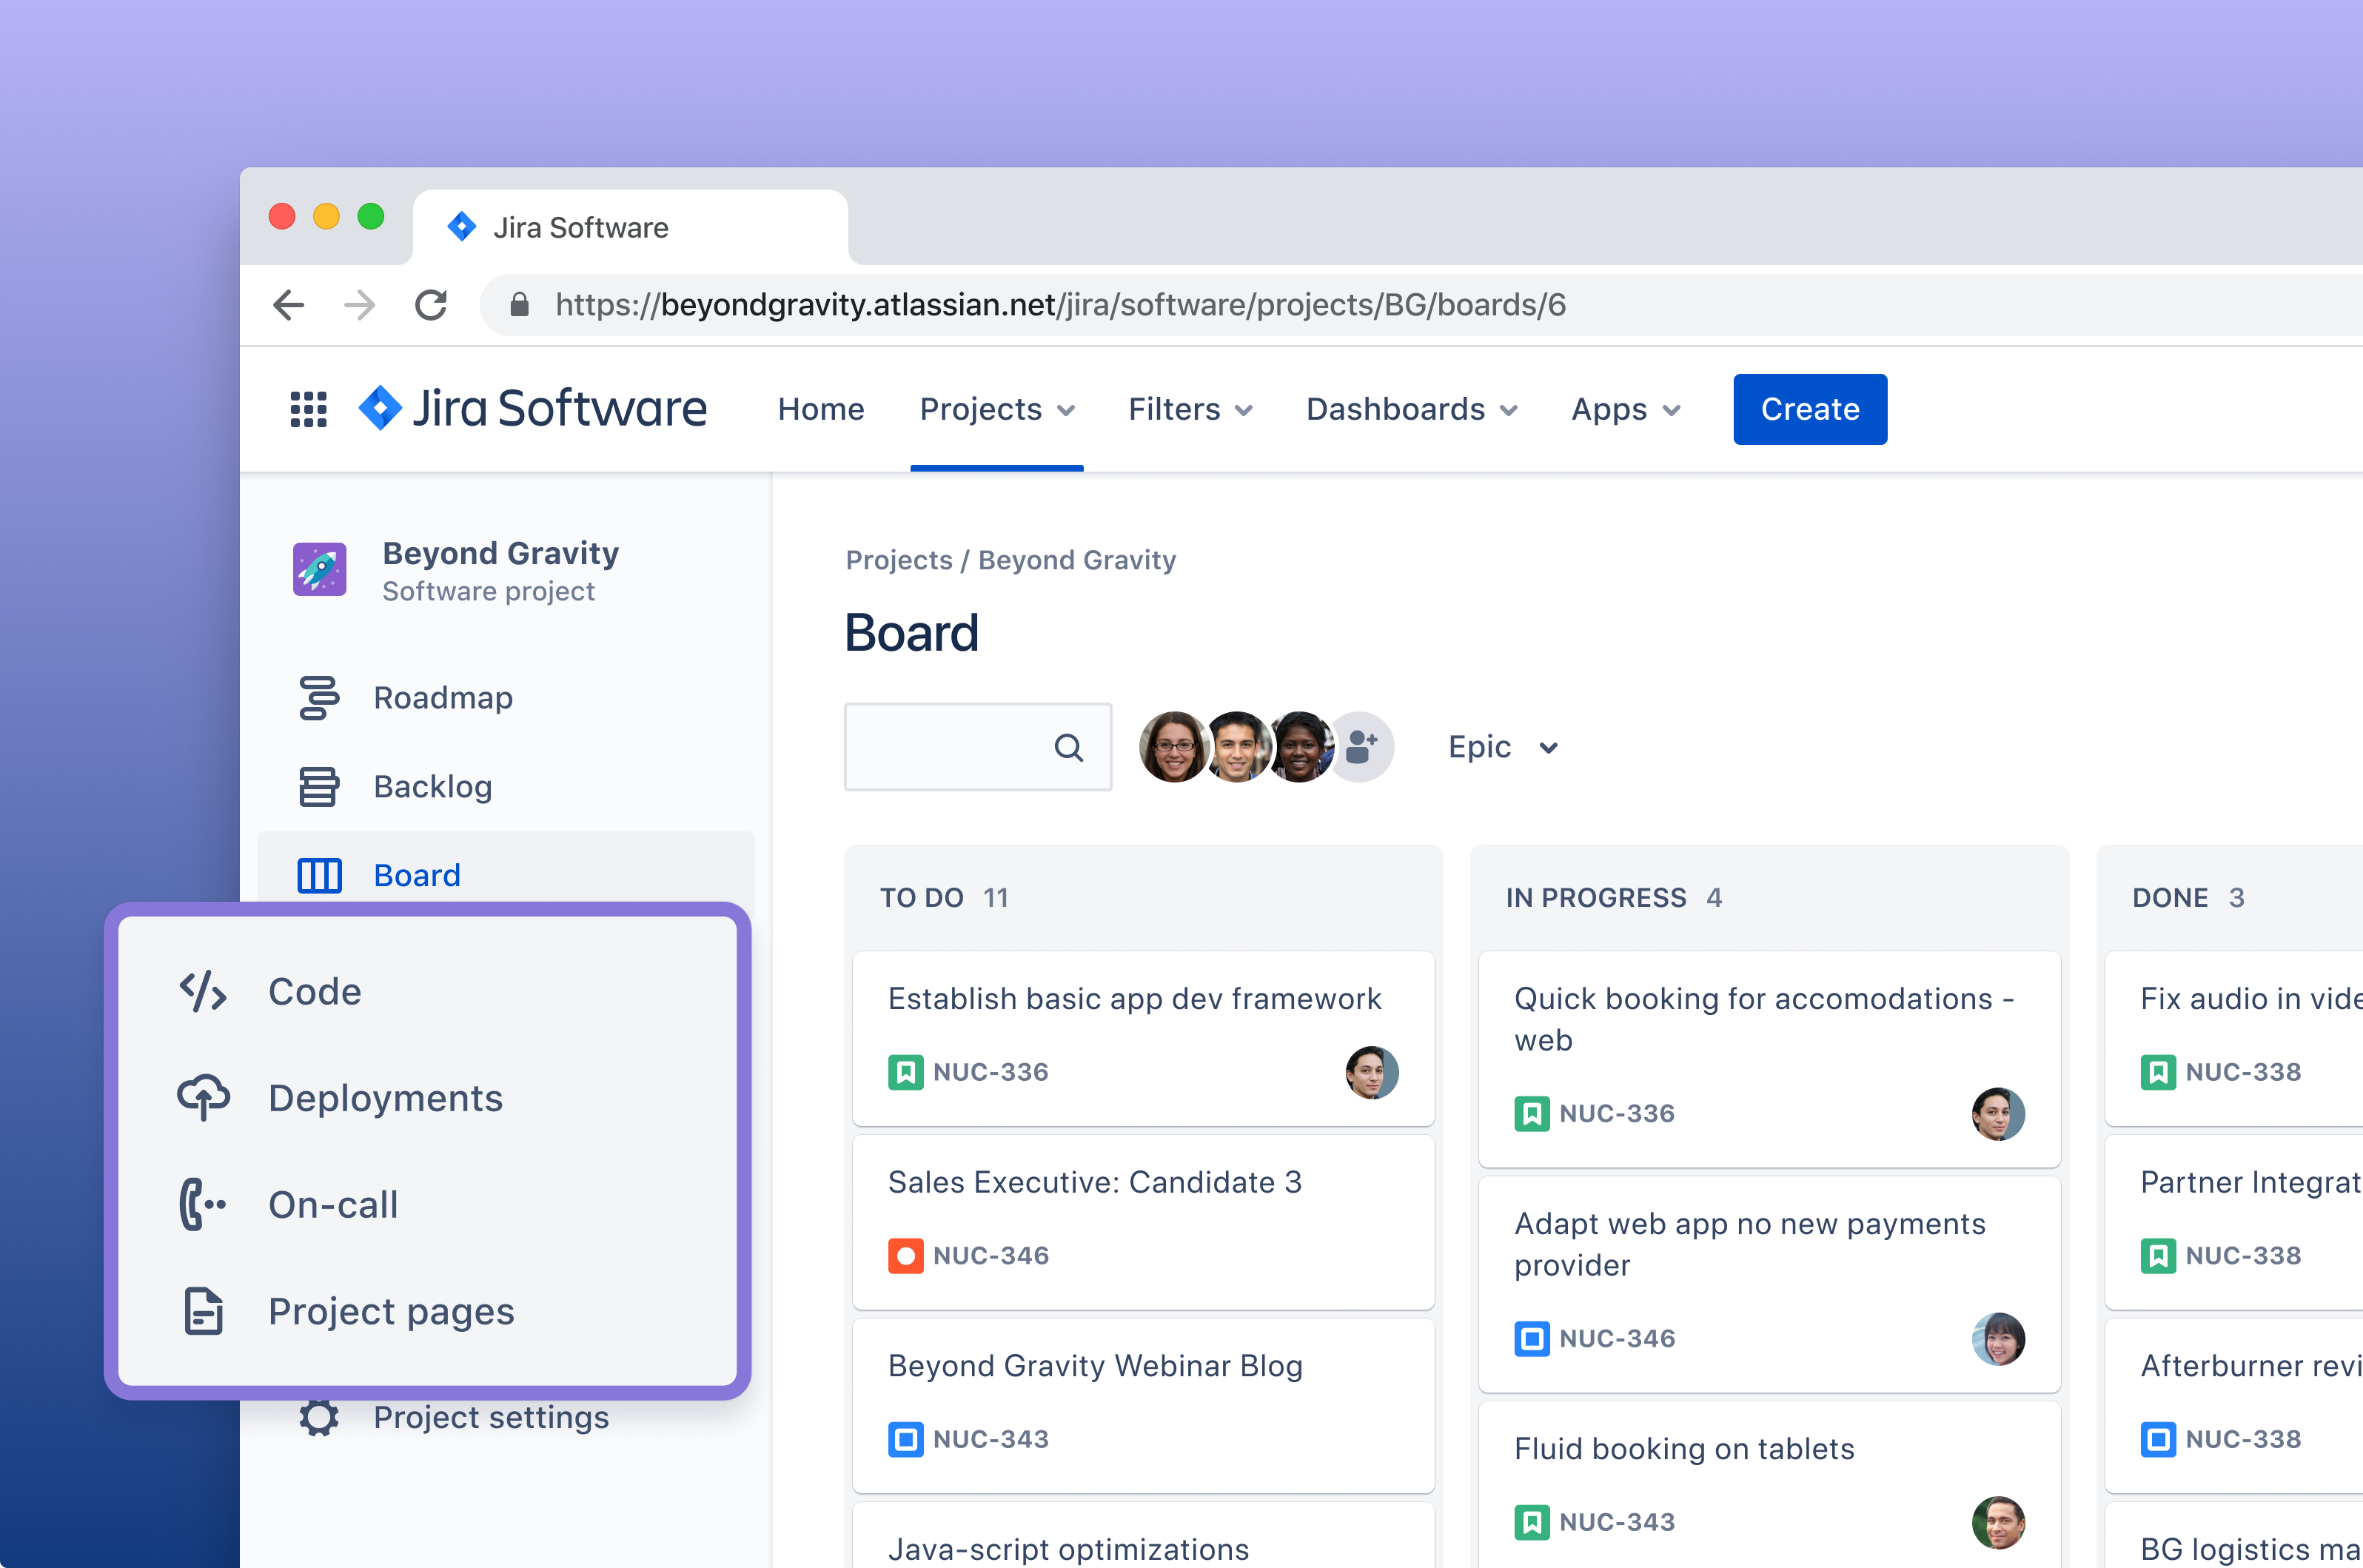Click story icon on Quick booking card
2363x1568 pixels.
coord(1531,1113)
